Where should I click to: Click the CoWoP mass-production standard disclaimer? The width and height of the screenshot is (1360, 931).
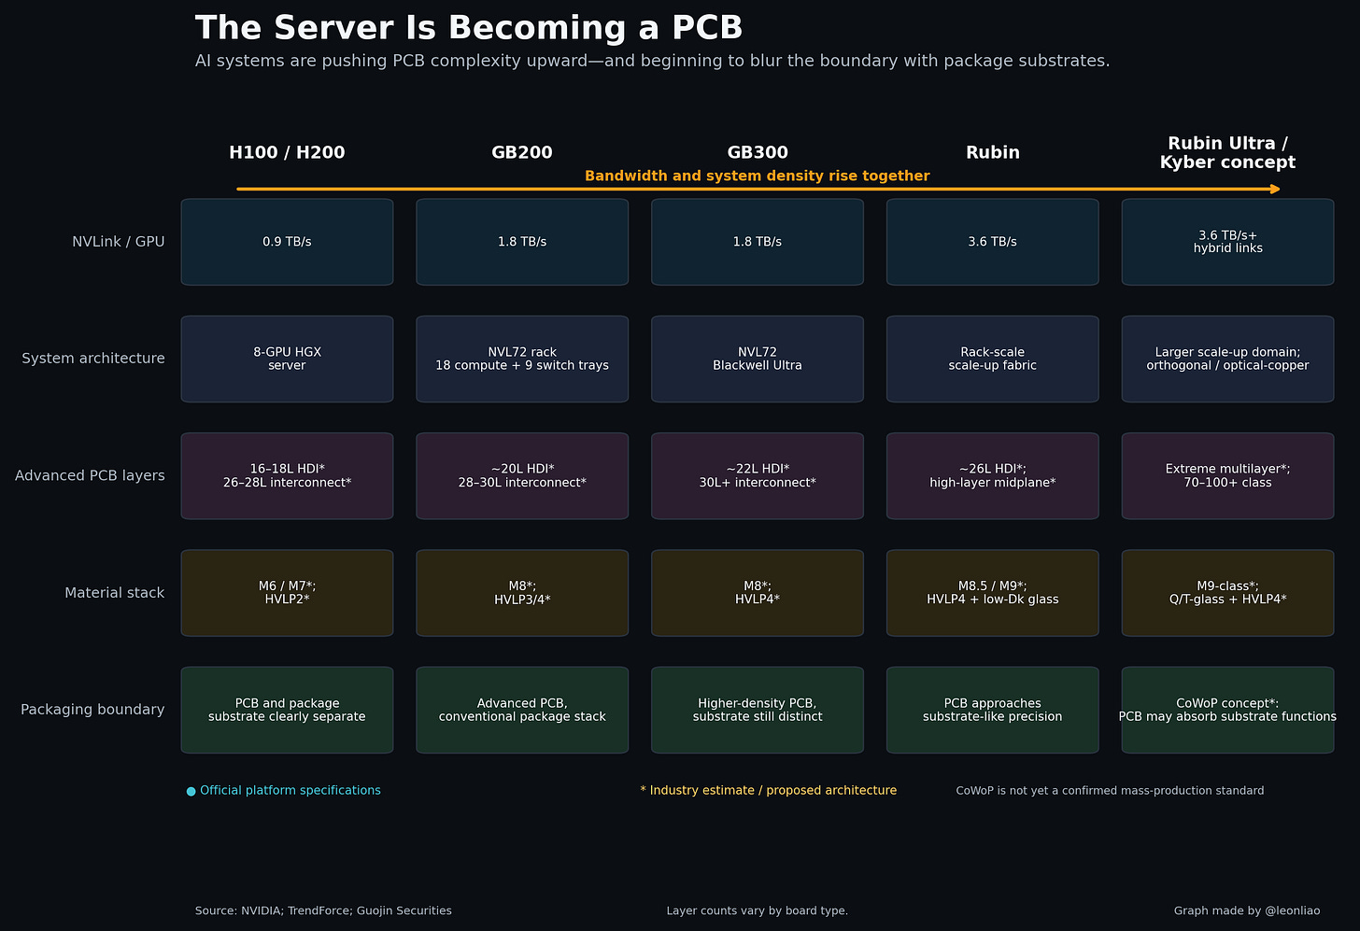pos(1110,791)
